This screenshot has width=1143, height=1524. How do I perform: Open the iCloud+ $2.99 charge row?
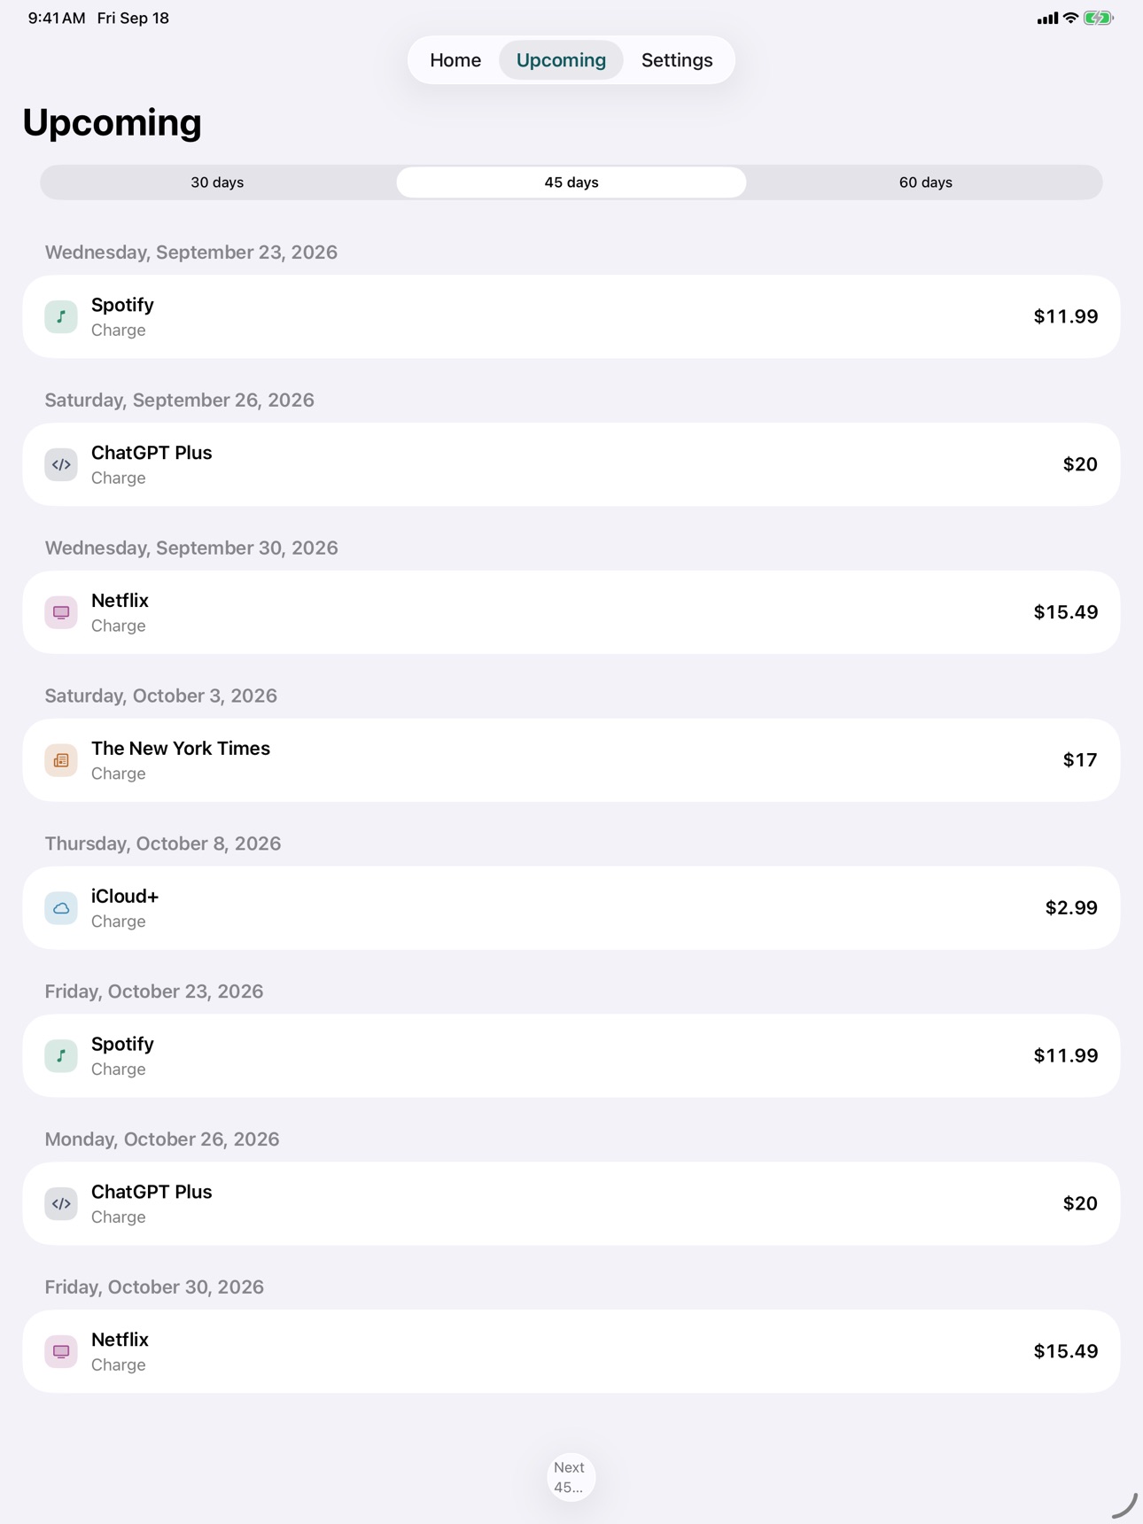point(571,908)
